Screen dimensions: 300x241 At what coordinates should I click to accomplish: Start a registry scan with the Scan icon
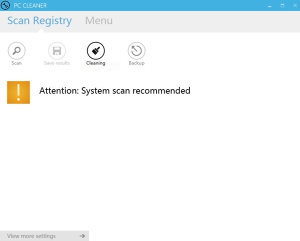(x=16, y=50)
